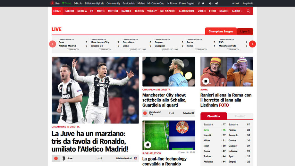Switch to Risultati tab in standings
Screen dimensions: 295x166
pyautogui.click(x=240, y=116)
